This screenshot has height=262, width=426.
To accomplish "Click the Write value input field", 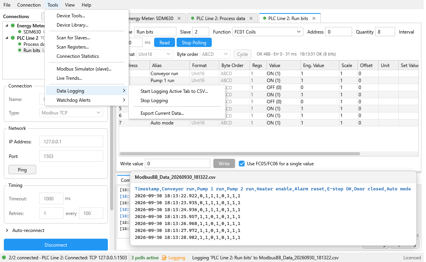I will click(x=178, y=164).
